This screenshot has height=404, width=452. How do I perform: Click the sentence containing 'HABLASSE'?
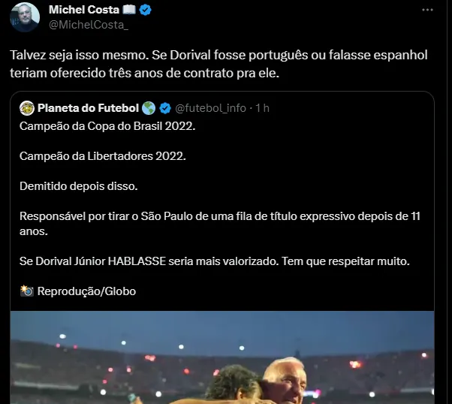(215, 261)
